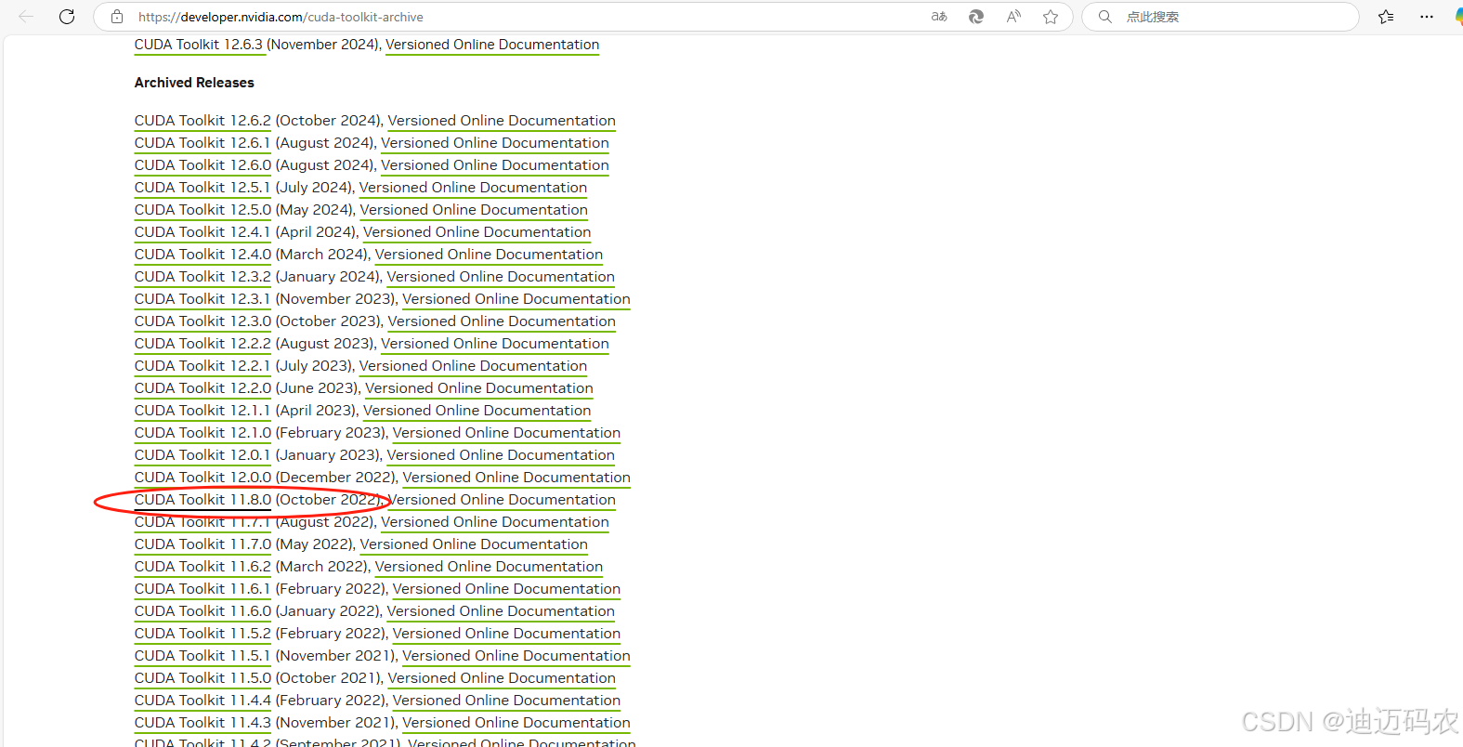This screenshot has height=747, width=1463.
Task: Open CUDA Toolkit 12.4.1 link
Action: click(x=202, y=232)
